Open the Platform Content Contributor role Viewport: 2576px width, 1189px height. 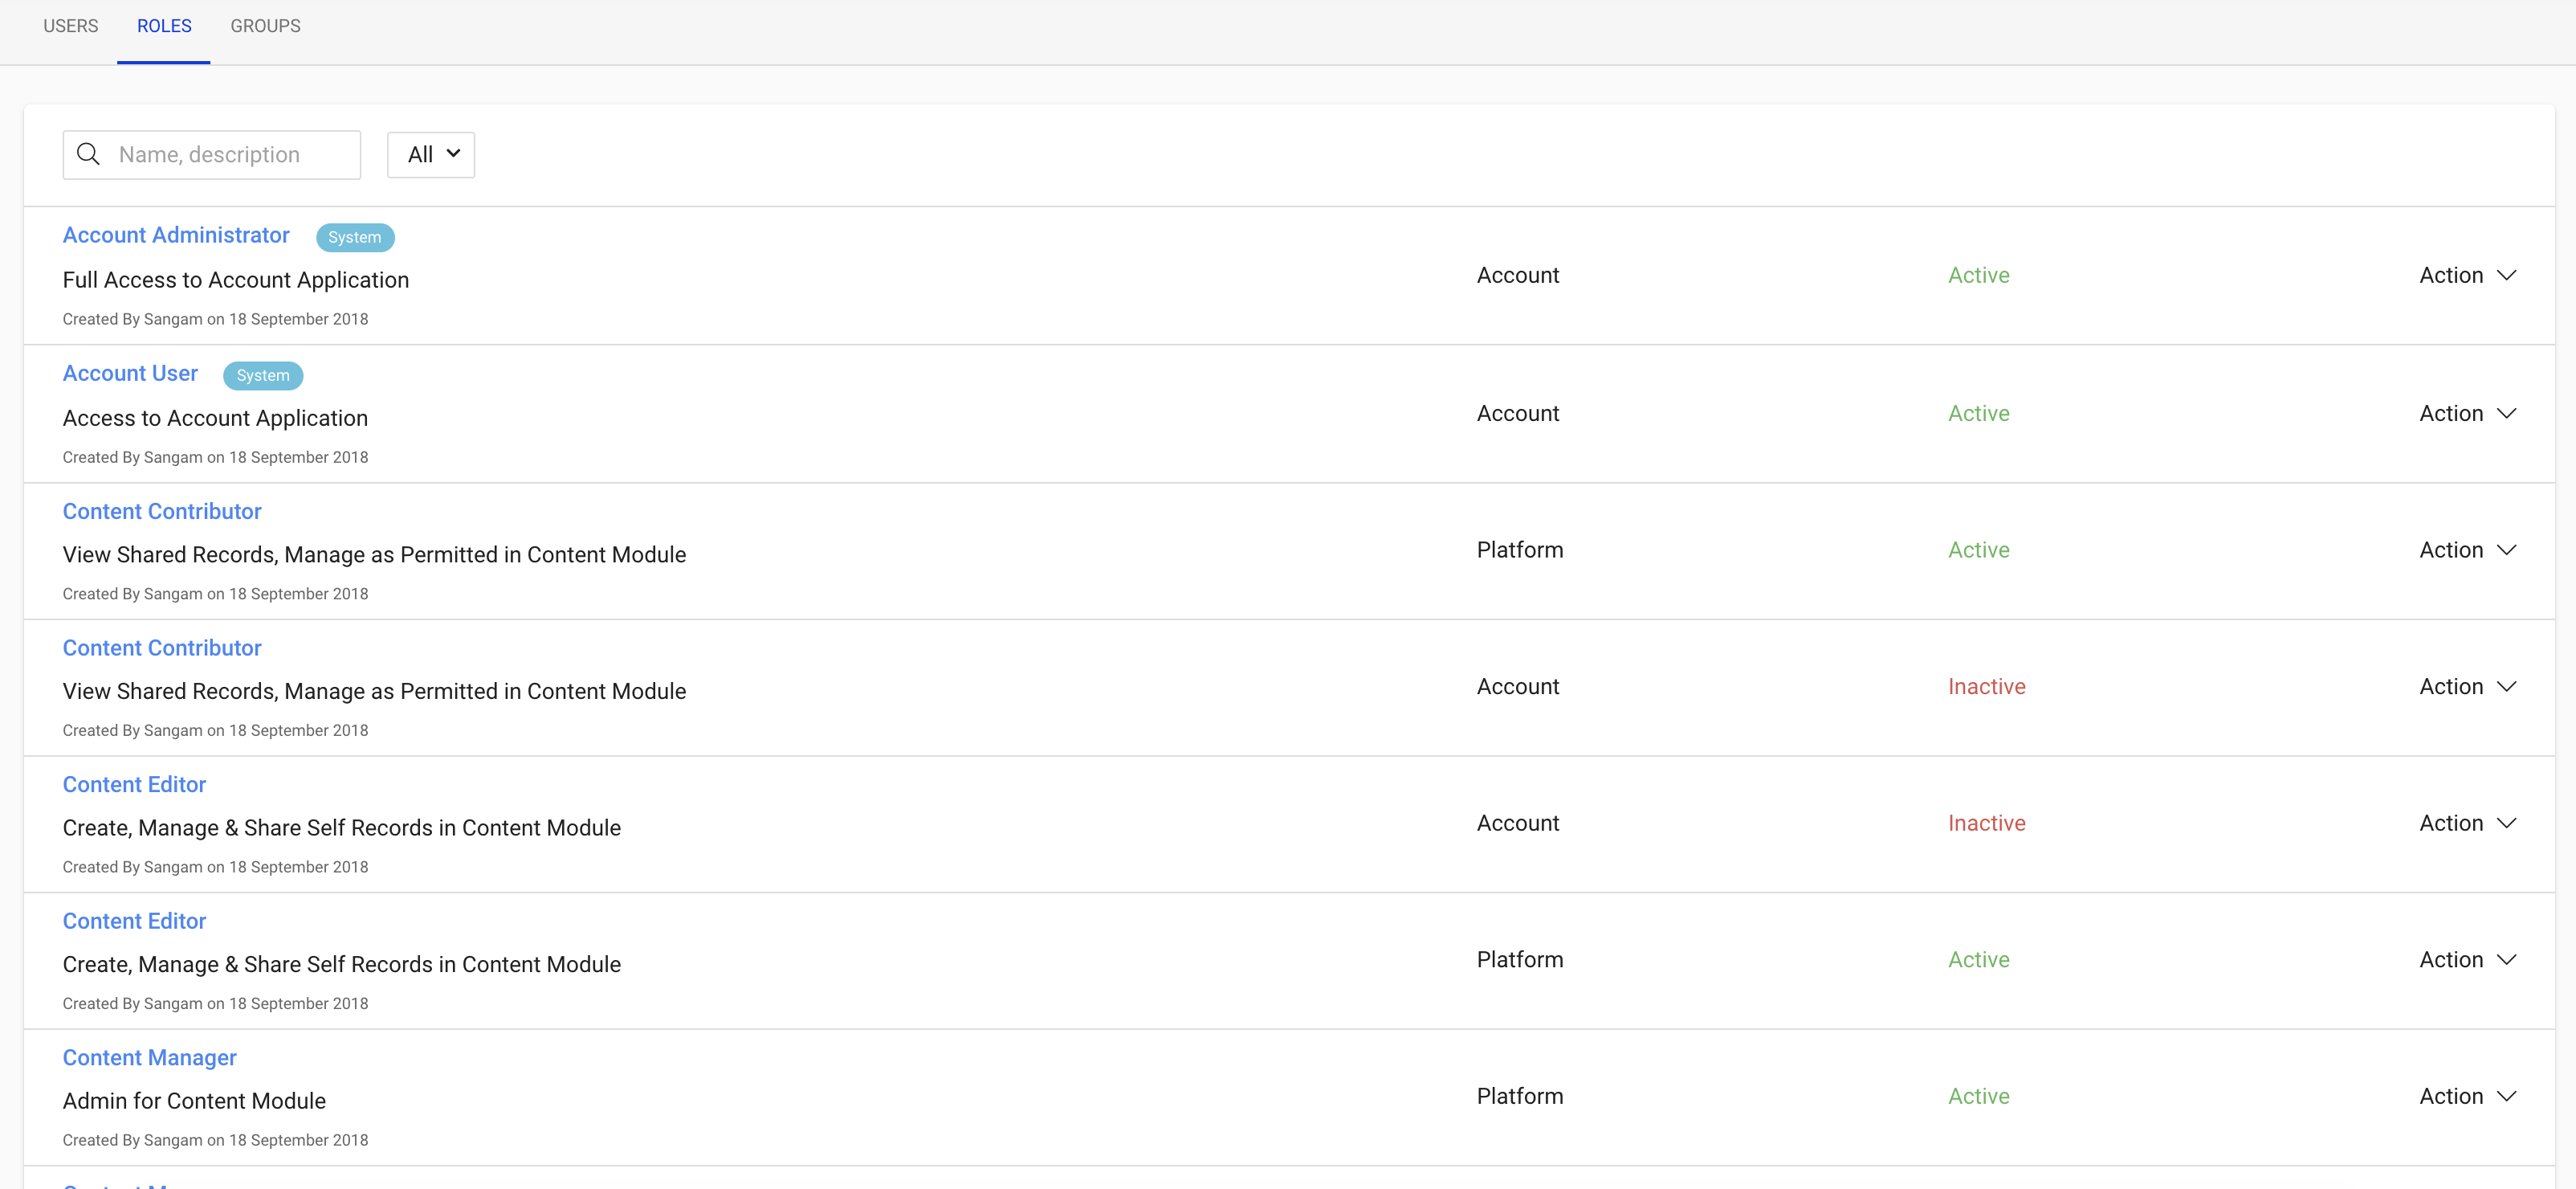[162, 512]
